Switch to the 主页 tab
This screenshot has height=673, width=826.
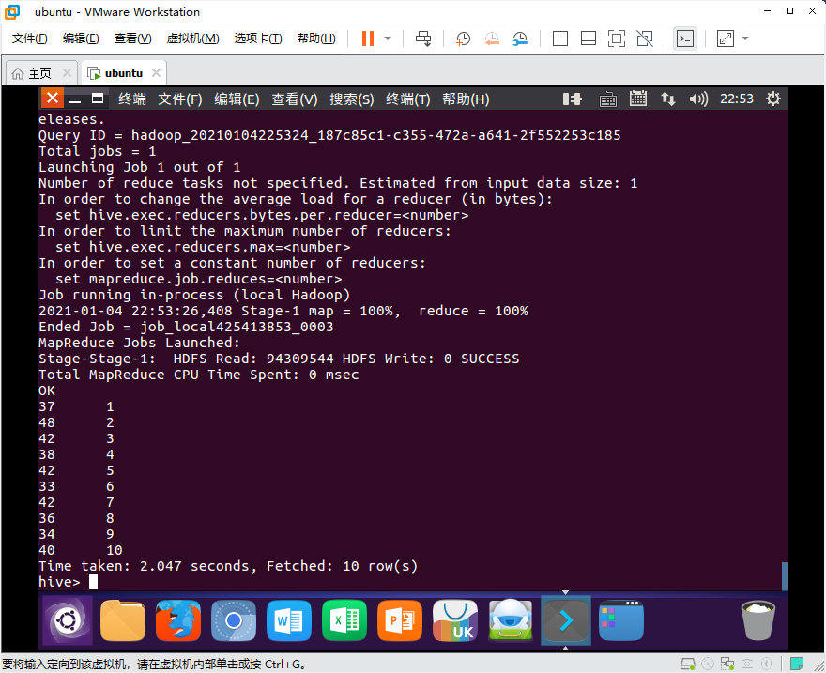33,73
